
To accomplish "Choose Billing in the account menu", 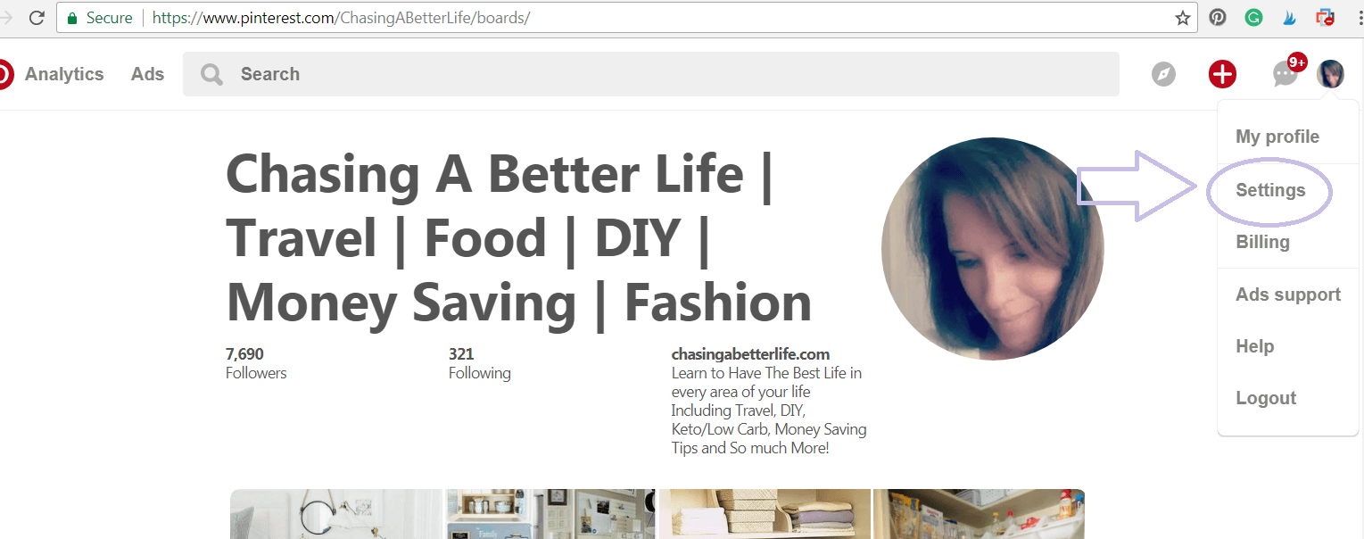I will [1262, 242].
